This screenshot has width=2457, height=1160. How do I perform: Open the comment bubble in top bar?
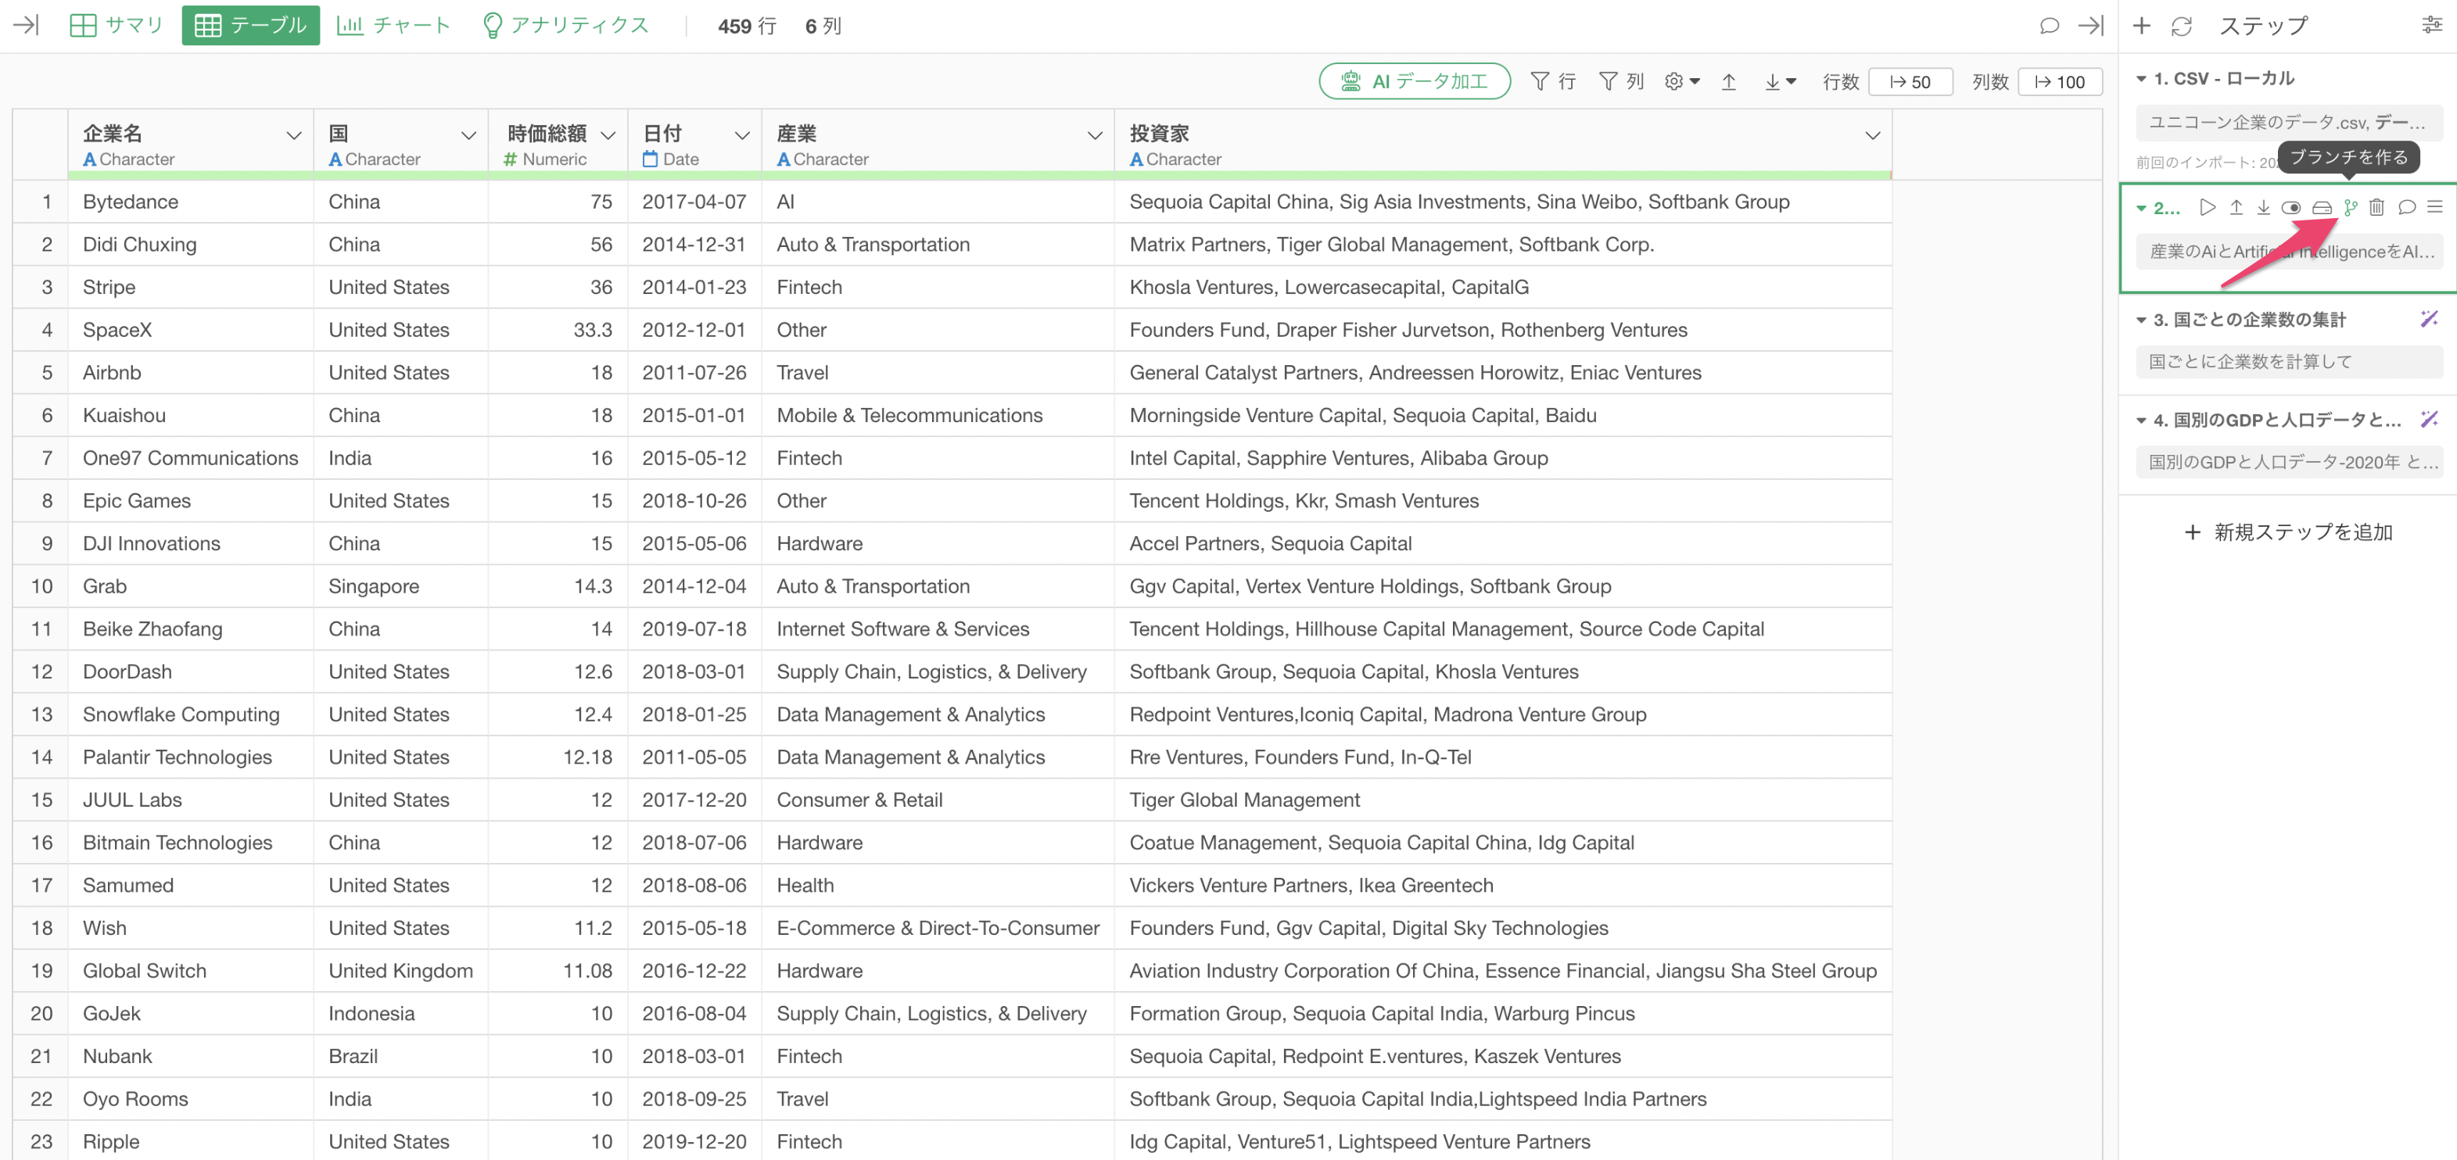2049,26
